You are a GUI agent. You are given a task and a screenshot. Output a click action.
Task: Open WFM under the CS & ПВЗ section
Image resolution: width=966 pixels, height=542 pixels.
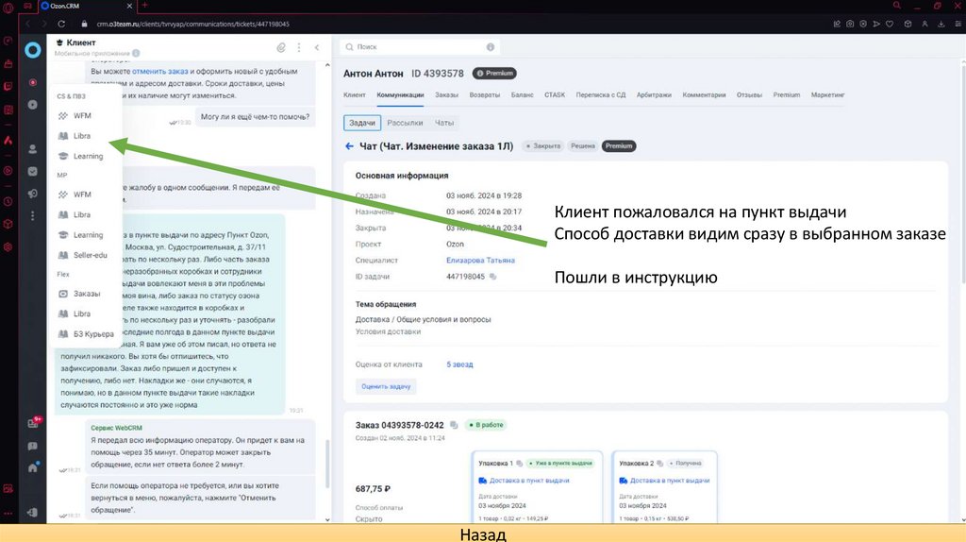click(81, 116)
